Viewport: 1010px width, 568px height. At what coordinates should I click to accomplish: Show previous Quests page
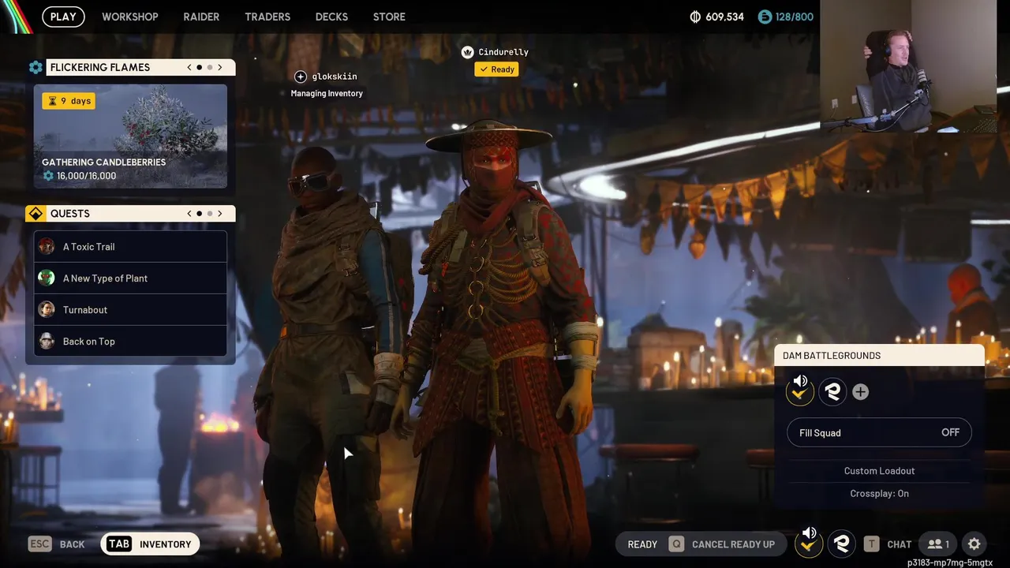(x=189, y=214)
